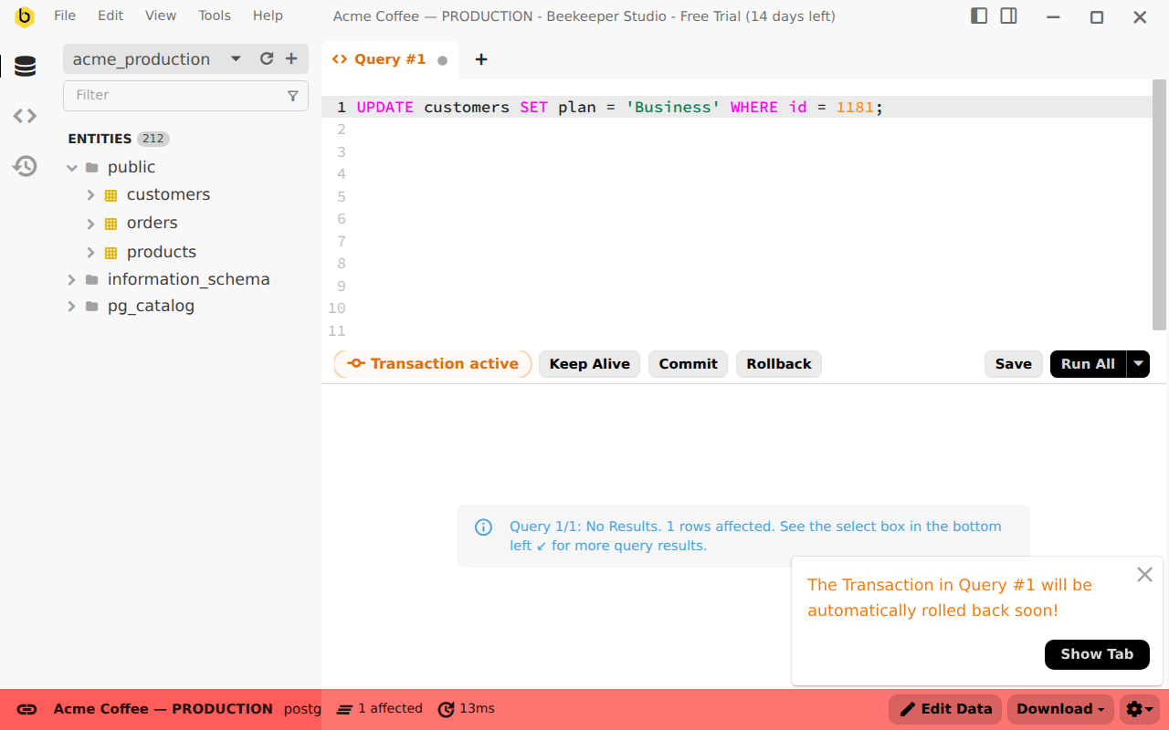1169x730 pixels.
Task: Open a new query tab
Action: tap(481, 59)
